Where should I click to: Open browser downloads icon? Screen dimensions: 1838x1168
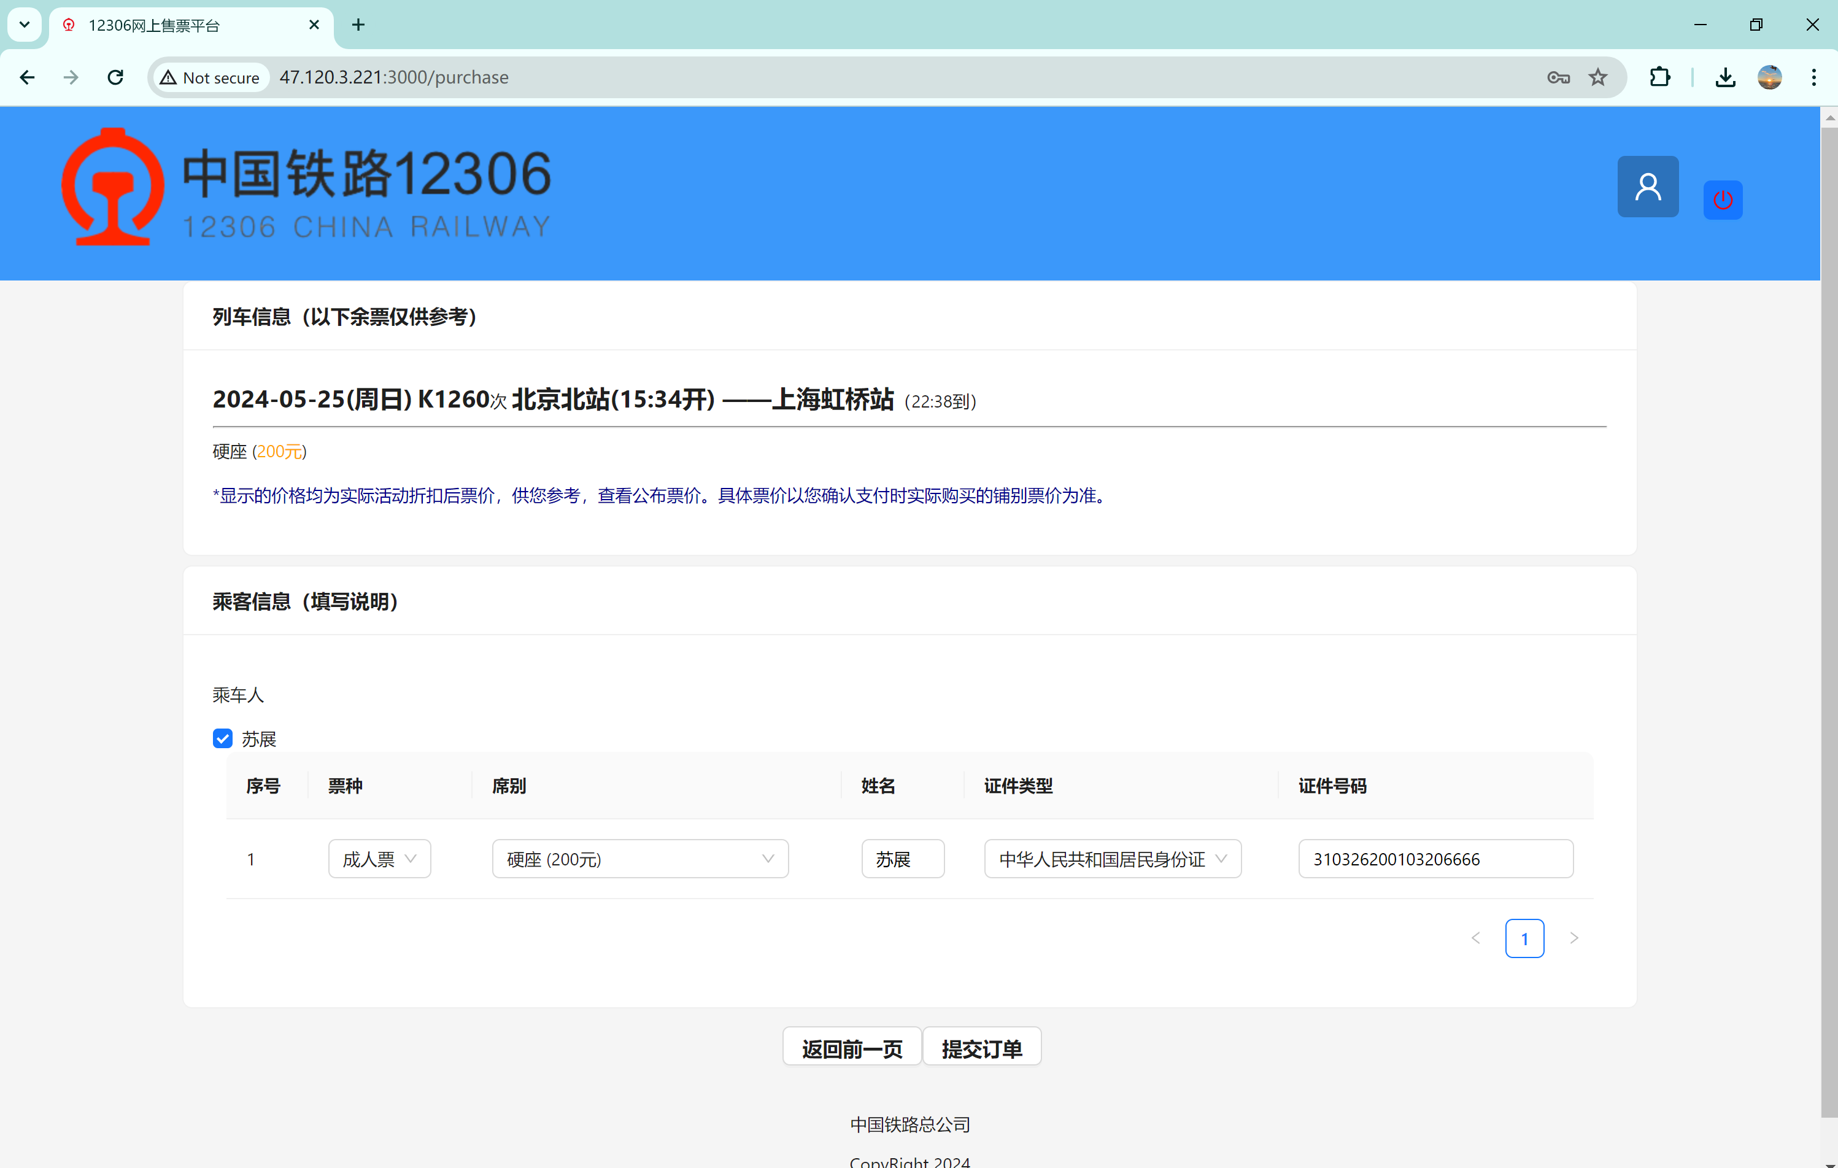coord(1725,77)
